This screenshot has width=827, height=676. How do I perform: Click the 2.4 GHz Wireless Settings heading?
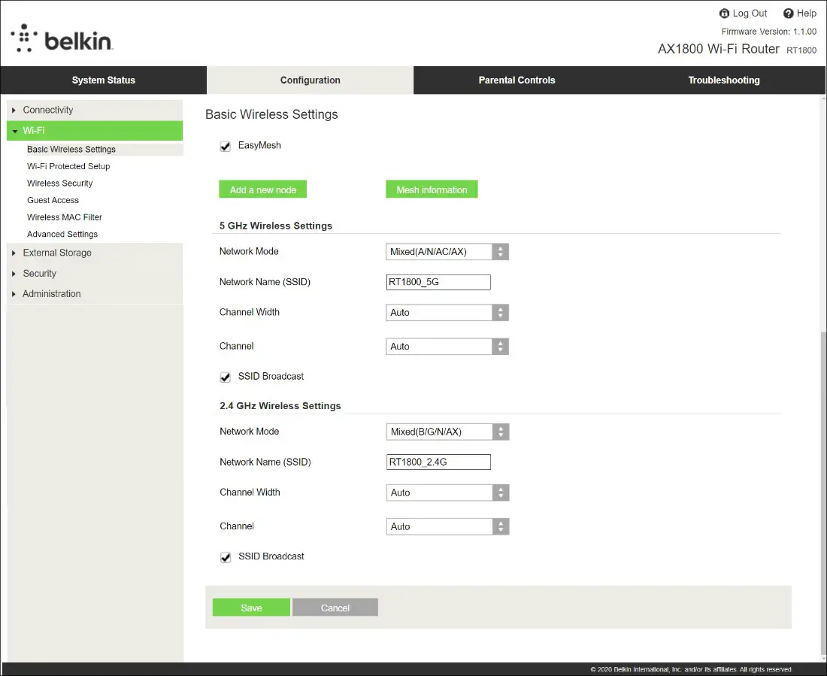(x=280, y=406)
